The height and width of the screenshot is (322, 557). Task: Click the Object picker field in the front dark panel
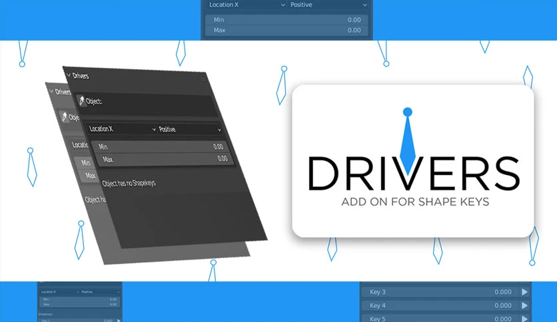click(x=146, y=106)
